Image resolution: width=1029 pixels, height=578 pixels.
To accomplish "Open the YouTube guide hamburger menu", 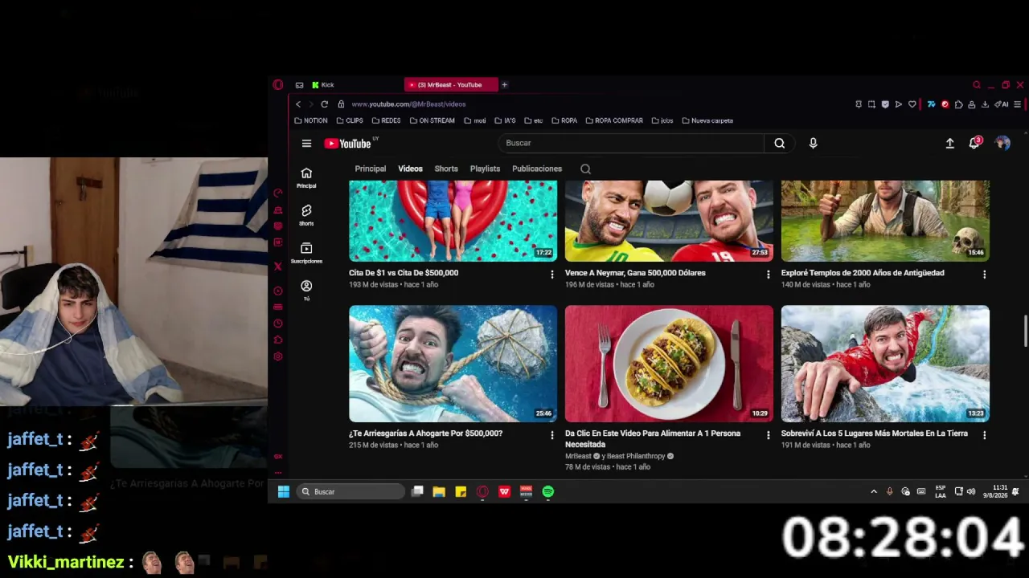I will [x=306, y=144].
